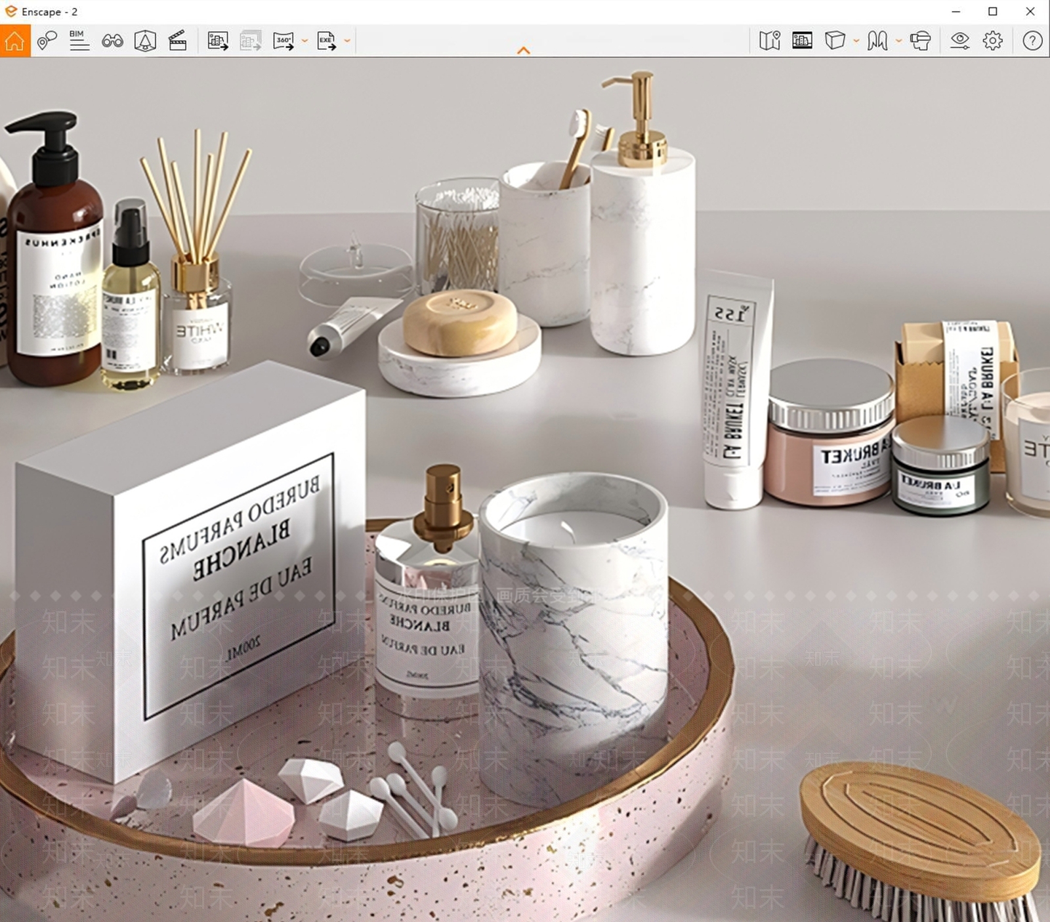This screenshot has width=1050, height=922.
Task: Open the Help question-mark icon
Action: [1032, 41]
